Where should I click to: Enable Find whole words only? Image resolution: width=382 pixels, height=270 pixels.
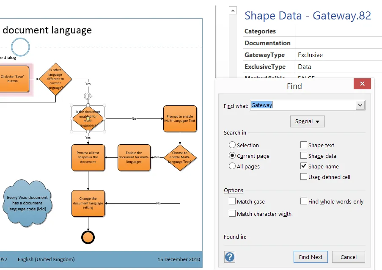(304, 201)
